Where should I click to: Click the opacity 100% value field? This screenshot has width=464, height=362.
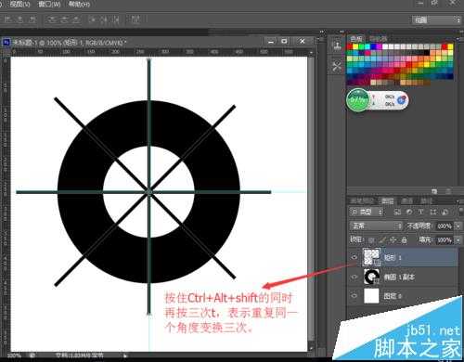coord(445,226)
